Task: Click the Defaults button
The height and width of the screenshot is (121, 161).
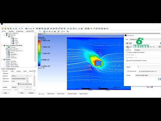Action: (31, 93)
